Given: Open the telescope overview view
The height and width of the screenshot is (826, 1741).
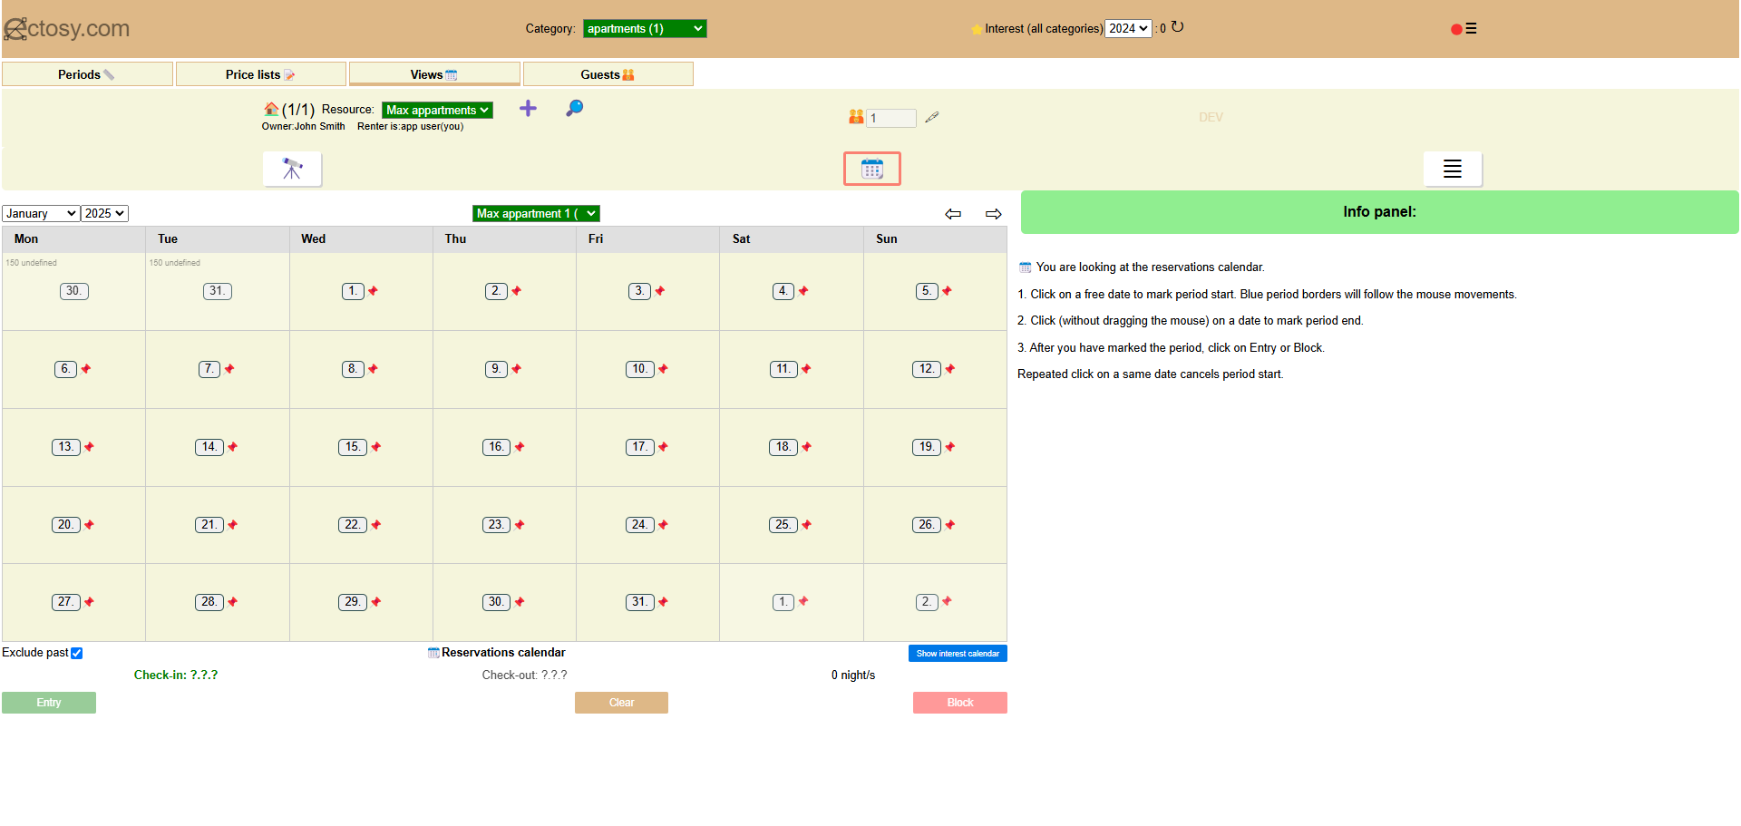Looking at the screenshot, I should pos(292,169).
